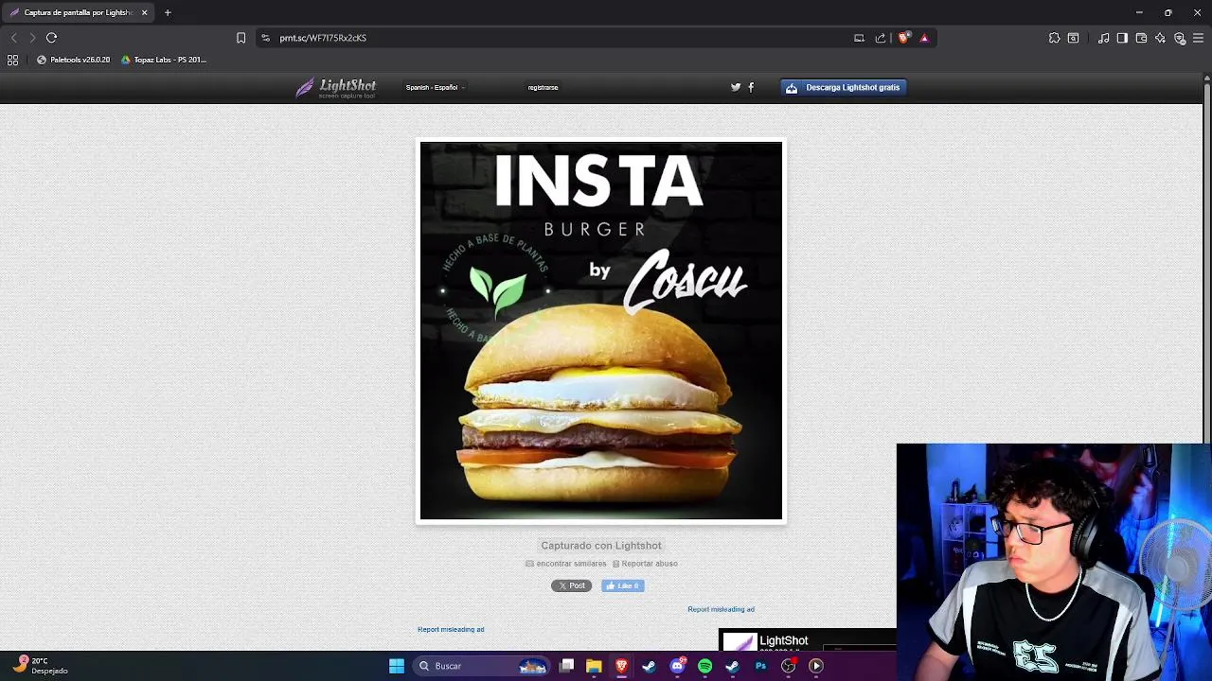This screenshot has height=681, width=1212.
Task: Open the browser hamburger menu
Action: pyautogui.click(x=1198, y=38)
